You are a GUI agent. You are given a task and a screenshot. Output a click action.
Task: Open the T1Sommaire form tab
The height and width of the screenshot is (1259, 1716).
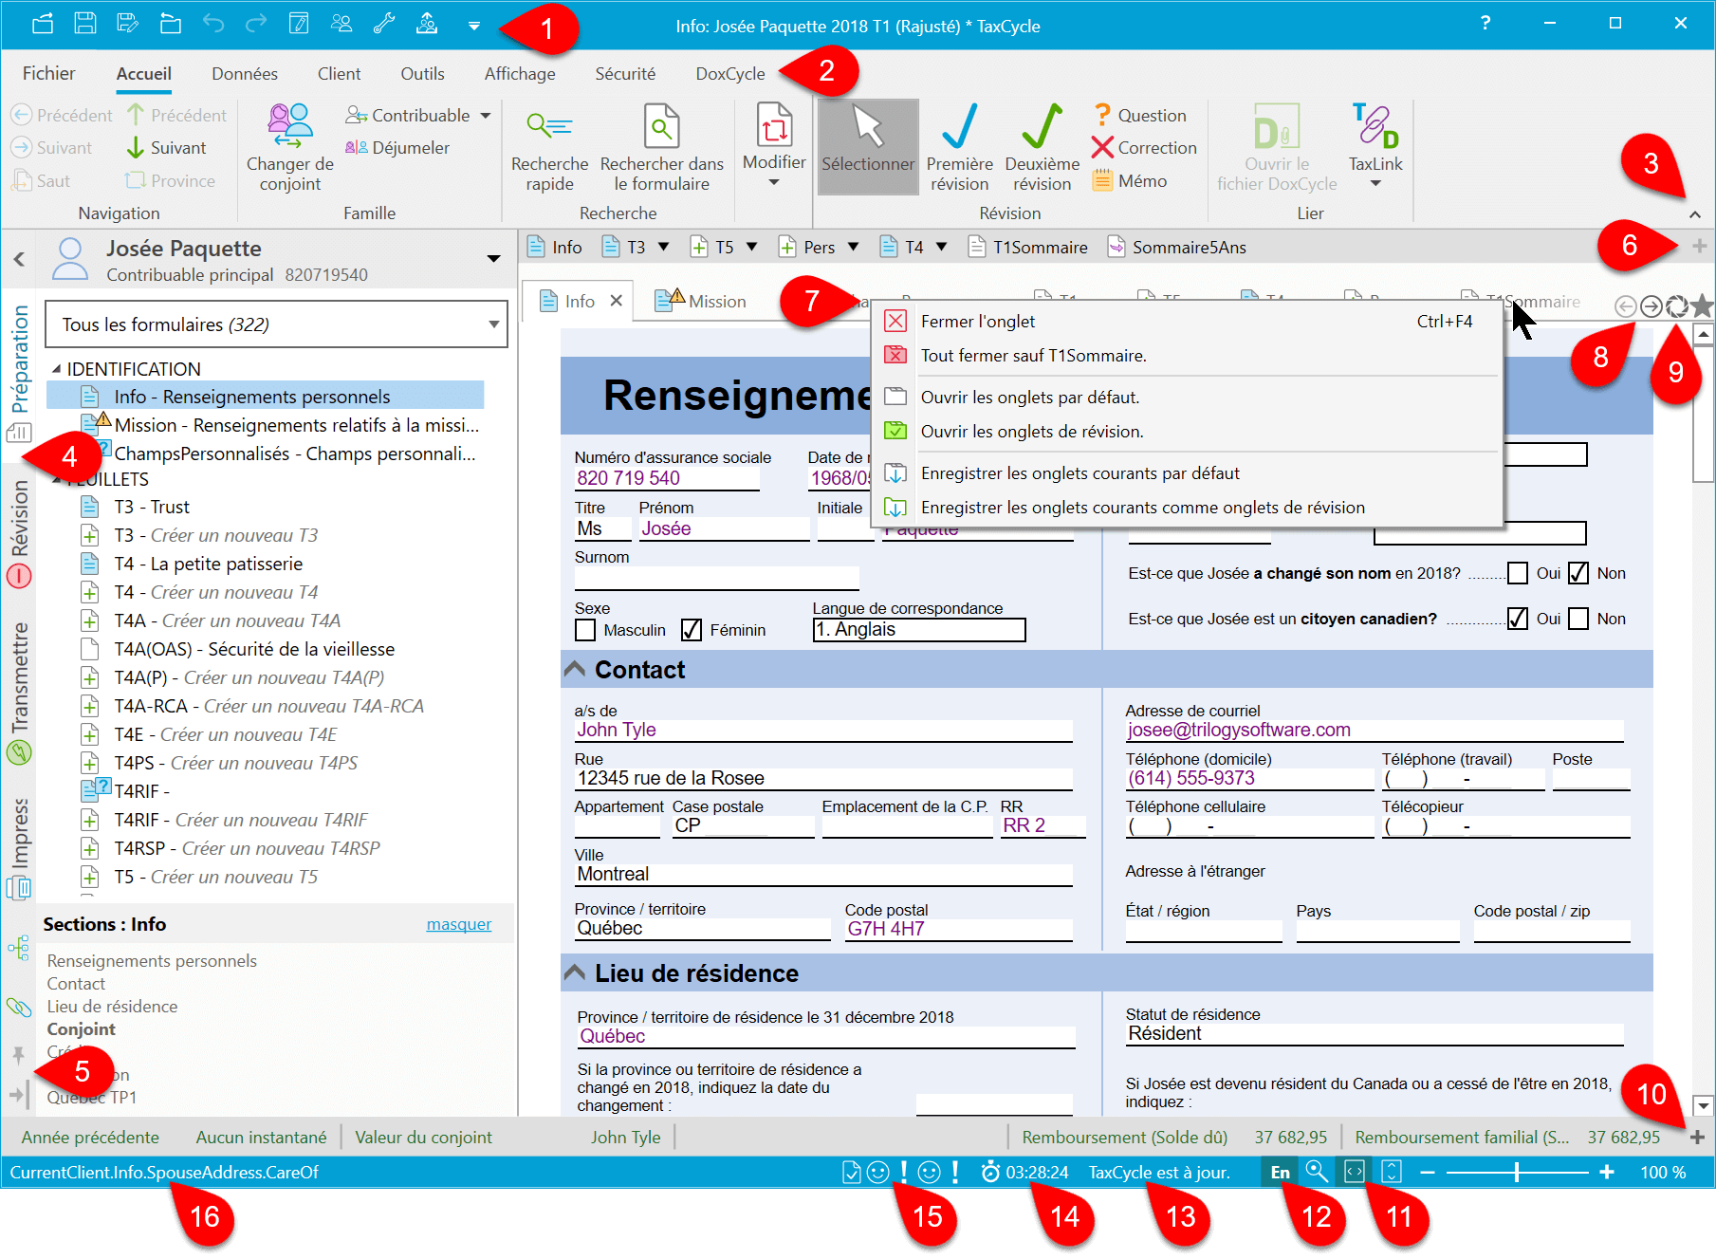pos(1028,247)
